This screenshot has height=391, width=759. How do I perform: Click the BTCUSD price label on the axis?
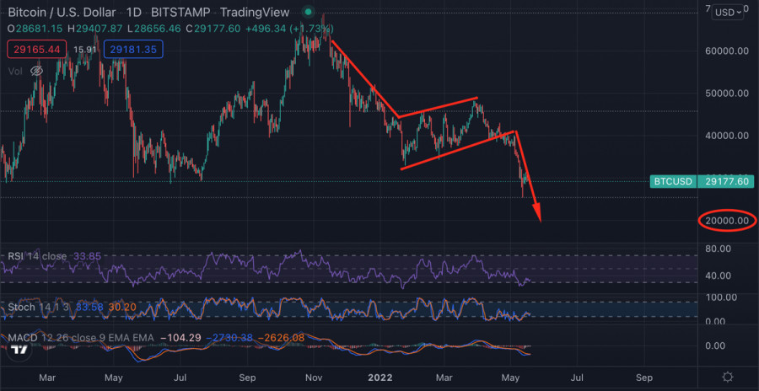673,181
